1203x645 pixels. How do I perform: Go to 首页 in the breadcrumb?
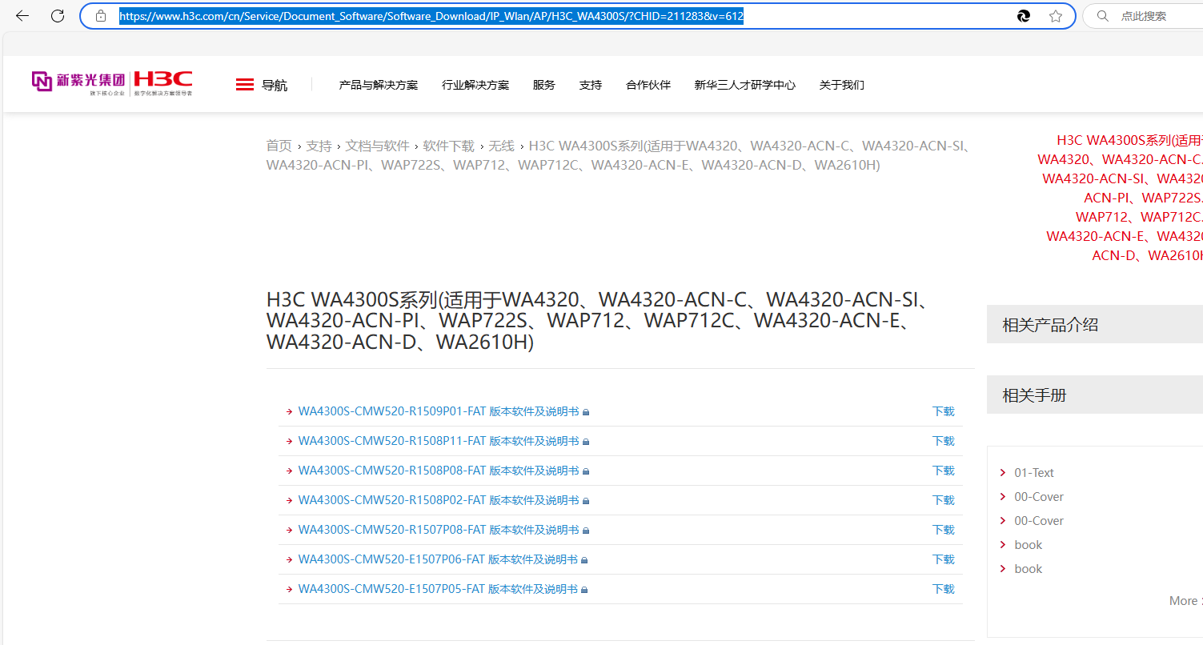(279, 146)
